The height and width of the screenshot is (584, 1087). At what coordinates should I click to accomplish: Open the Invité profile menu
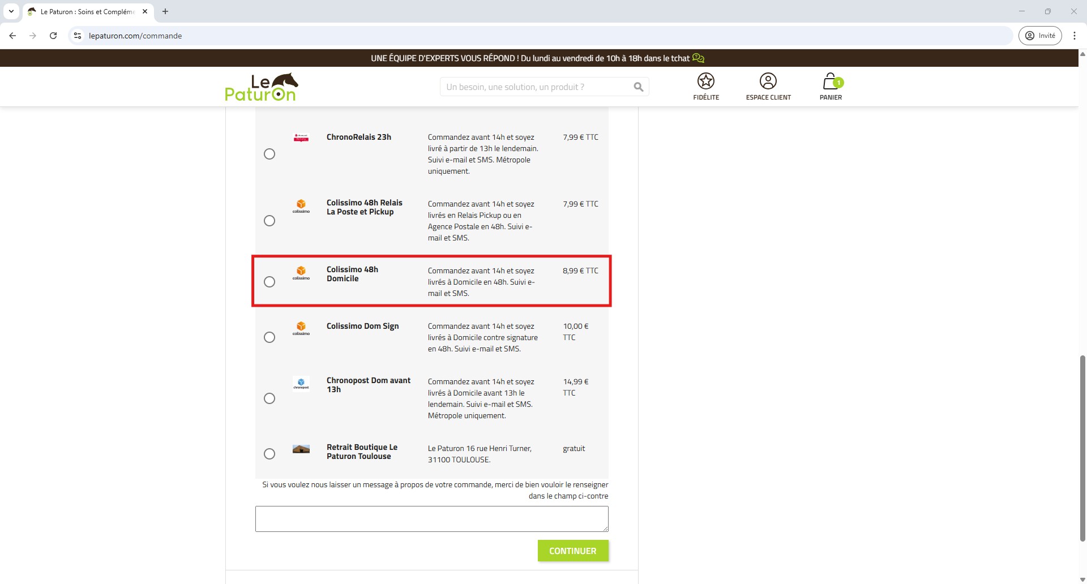click(1040, 36)
